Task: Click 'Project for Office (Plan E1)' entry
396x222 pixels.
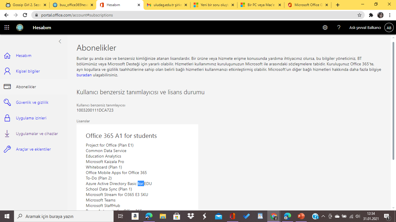Action: point(110,145)
